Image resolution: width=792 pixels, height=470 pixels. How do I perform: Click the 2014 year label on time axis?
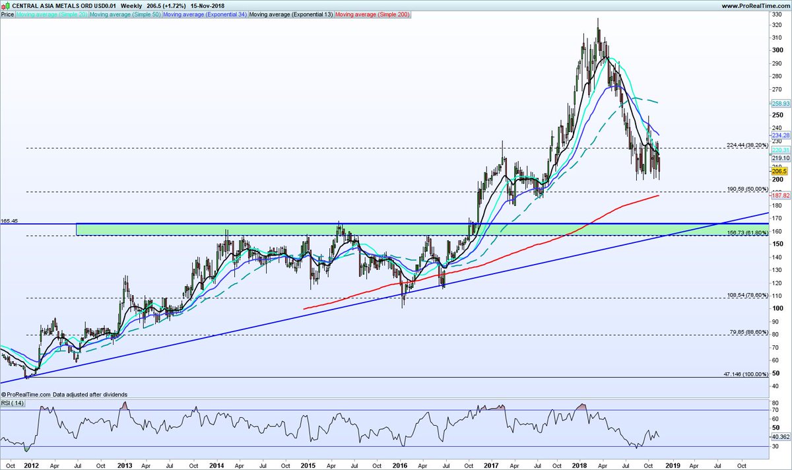(216, 465)
